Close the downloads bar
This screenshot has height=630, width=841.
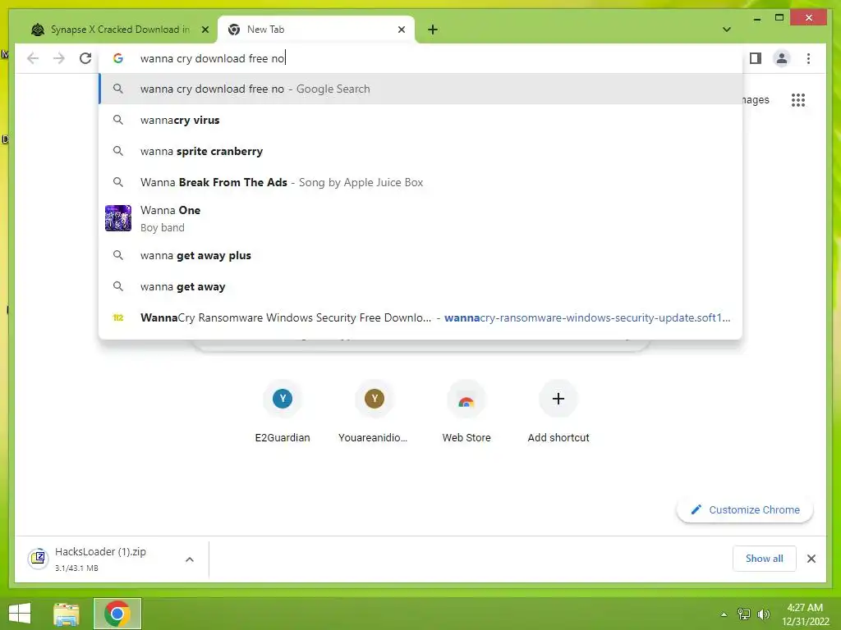coord(811,559)
